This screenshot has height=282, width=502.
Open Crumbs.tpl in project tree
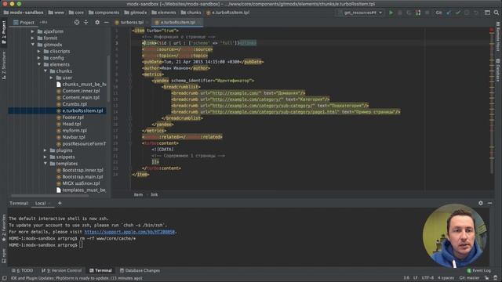[75, 104]
